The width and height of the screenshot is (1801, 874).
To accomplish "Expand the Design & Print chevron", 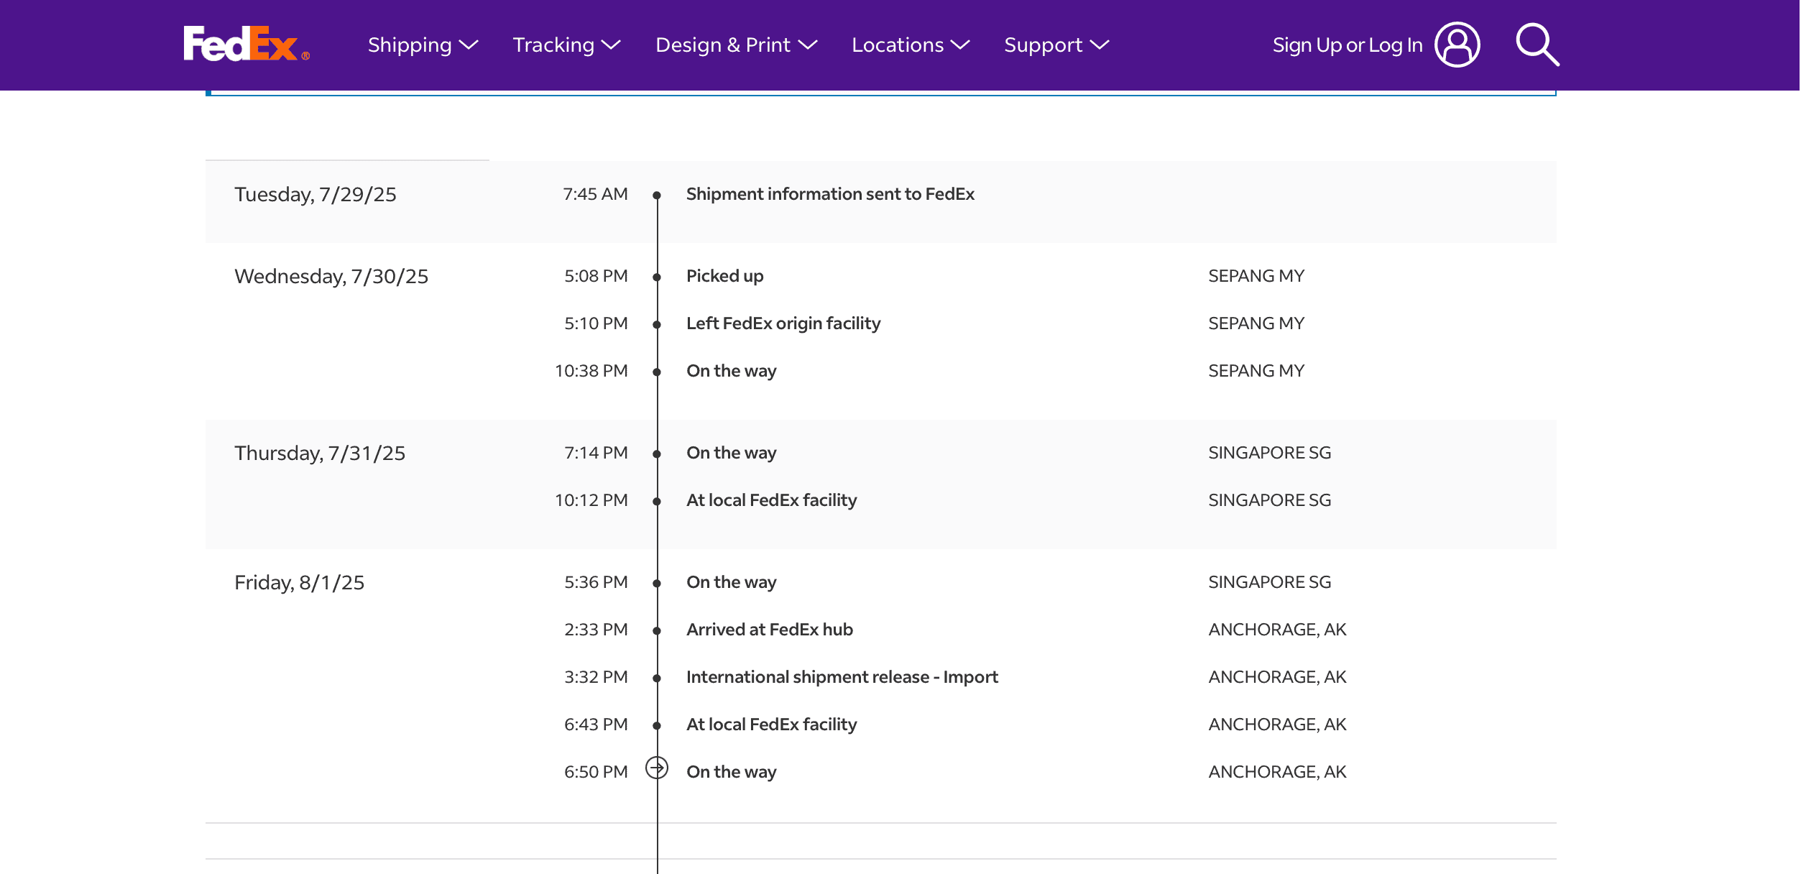I will 808,45.
